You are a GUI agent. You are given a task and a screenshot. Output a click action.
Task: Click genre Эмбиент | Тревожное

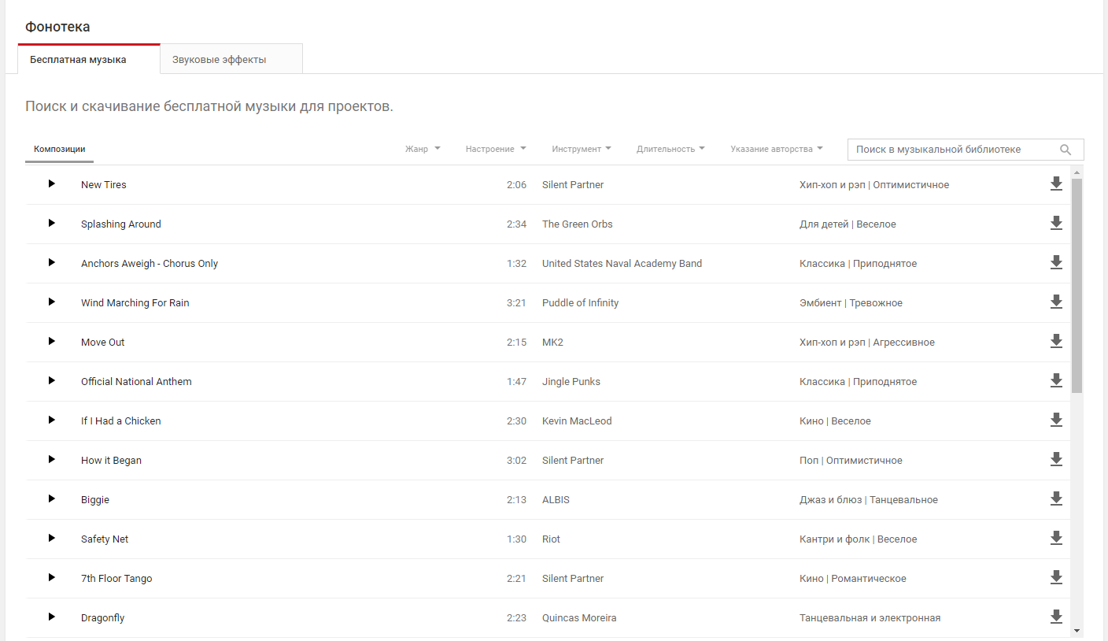click(851, 303)
